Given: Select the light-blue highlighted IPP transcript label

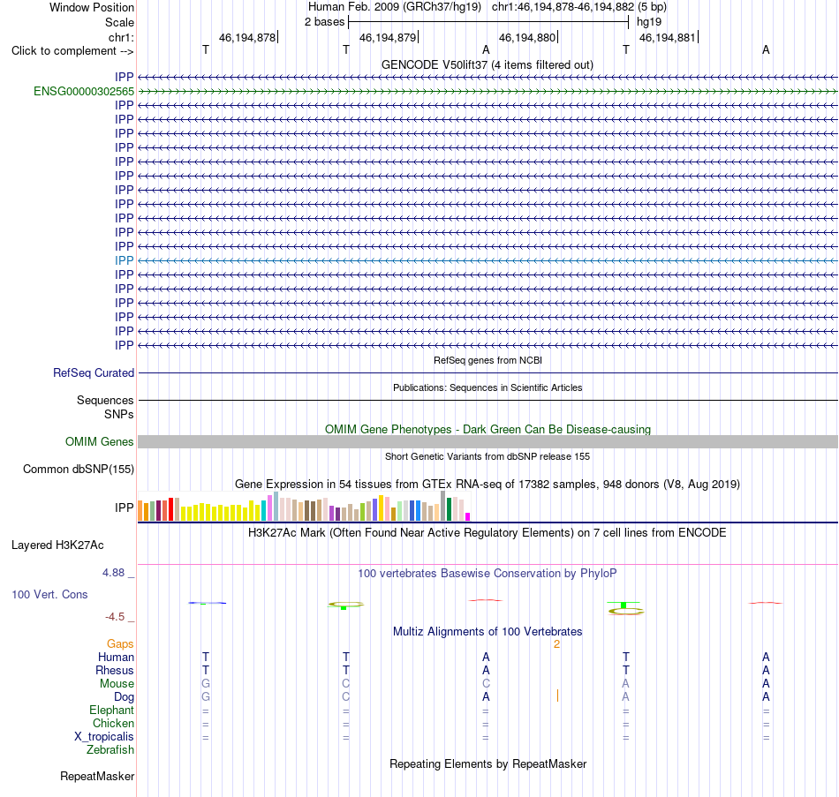Looking at the screenshot, I should pyautogui.click(x=125, y=260).
